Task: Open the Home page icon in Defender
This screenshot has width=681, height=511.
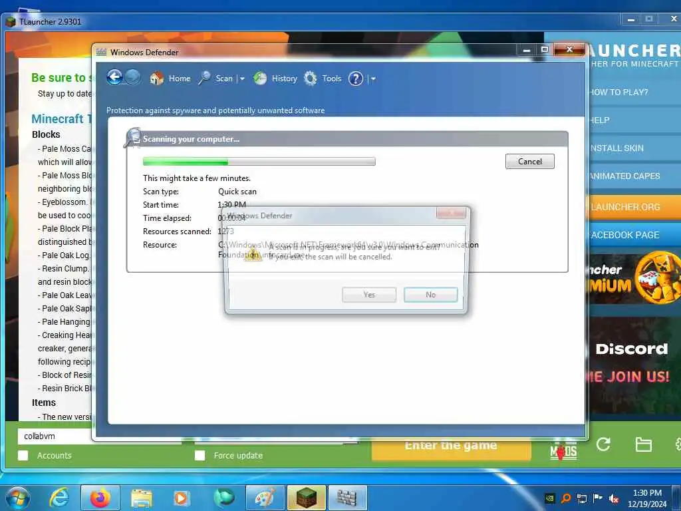Action: [156, 79]
